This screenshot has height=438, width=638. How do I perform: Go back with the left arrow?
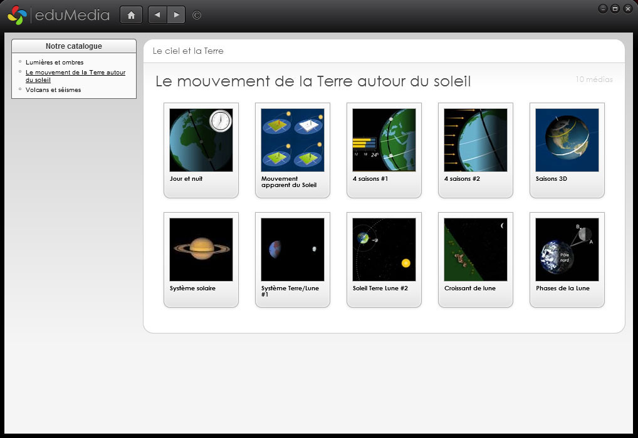pos(157,15)
